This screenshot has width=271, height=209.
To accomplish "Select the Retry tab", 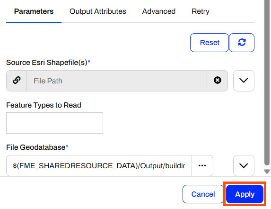I will point(201,11).
